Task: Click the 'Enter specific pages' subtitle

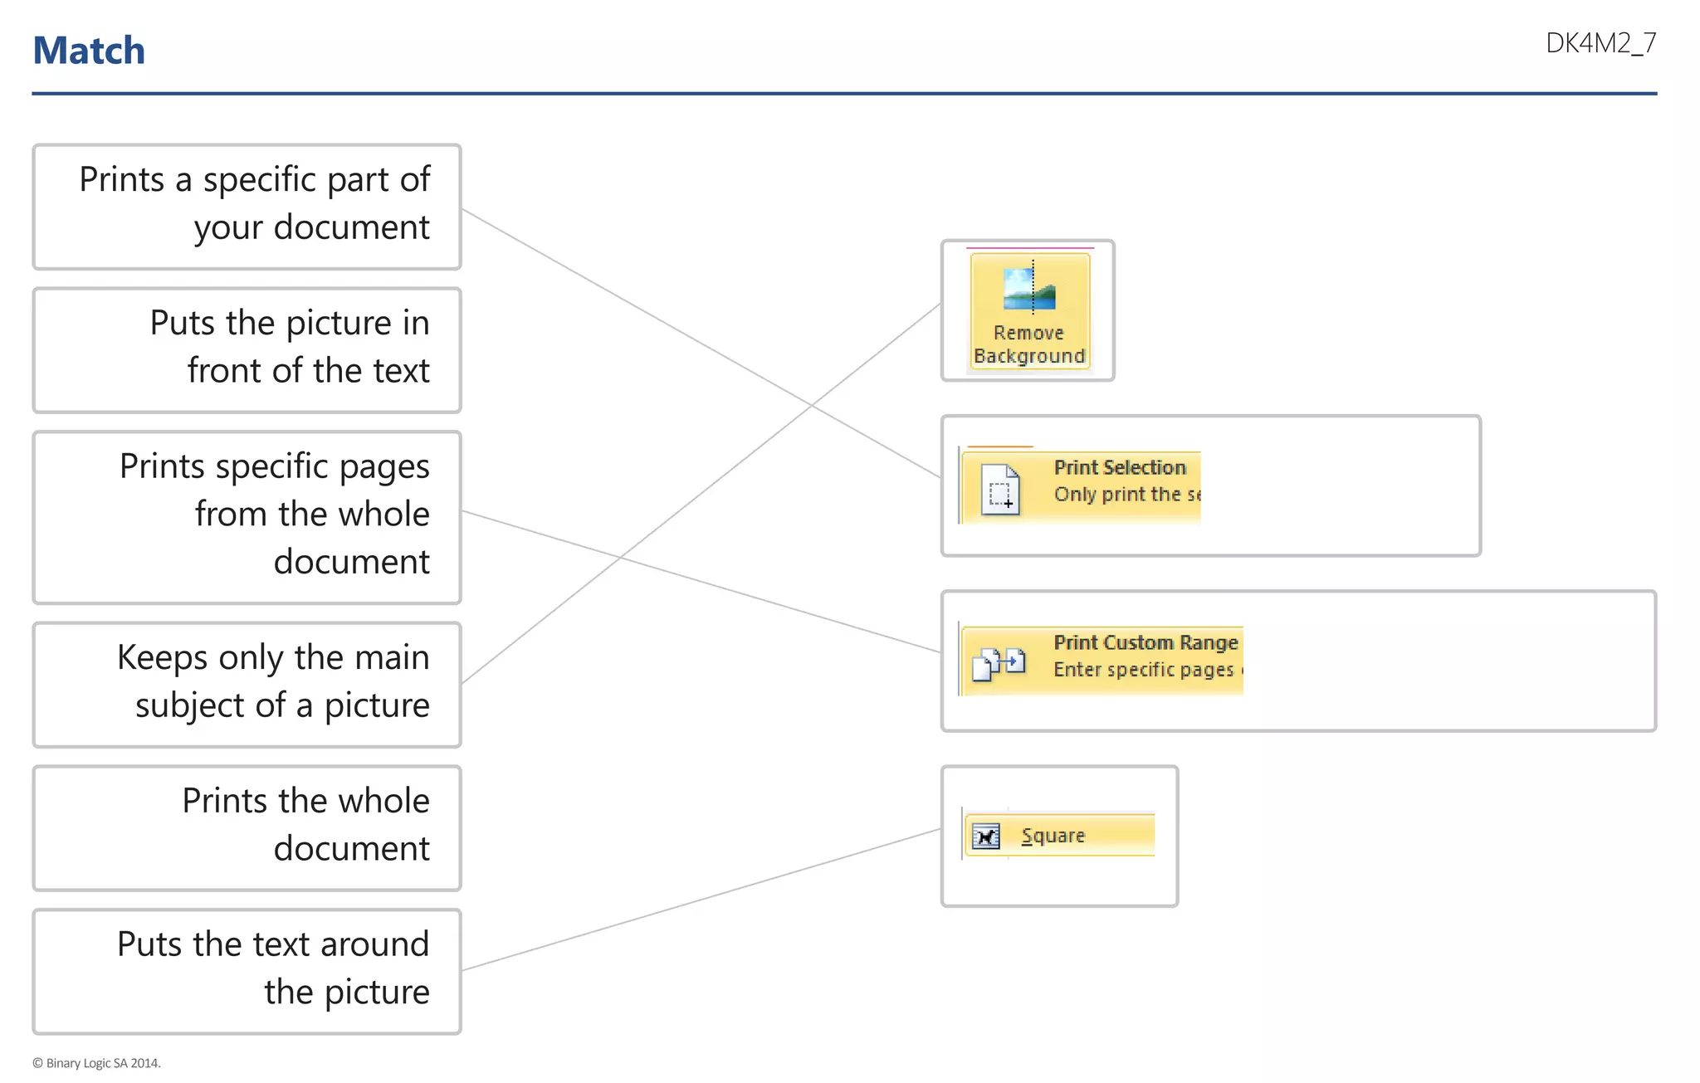Action: click(x=1144, y=670)
